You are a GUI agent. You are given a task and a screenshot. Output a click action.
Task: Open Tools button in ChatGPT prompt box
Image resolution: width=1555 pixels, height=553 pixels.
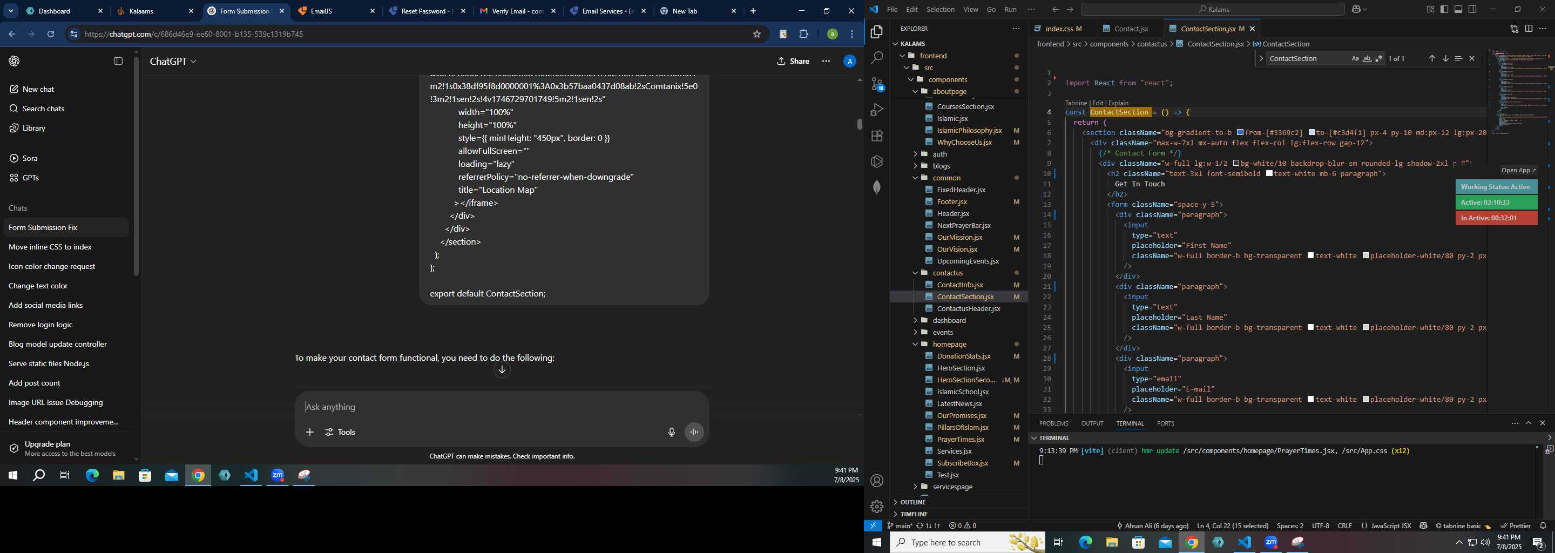click(x=341, y=432)
